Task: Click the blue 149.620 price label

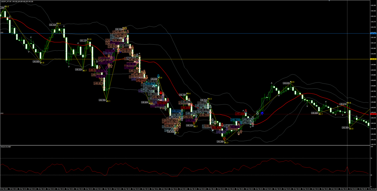Action: coord(176,111)
